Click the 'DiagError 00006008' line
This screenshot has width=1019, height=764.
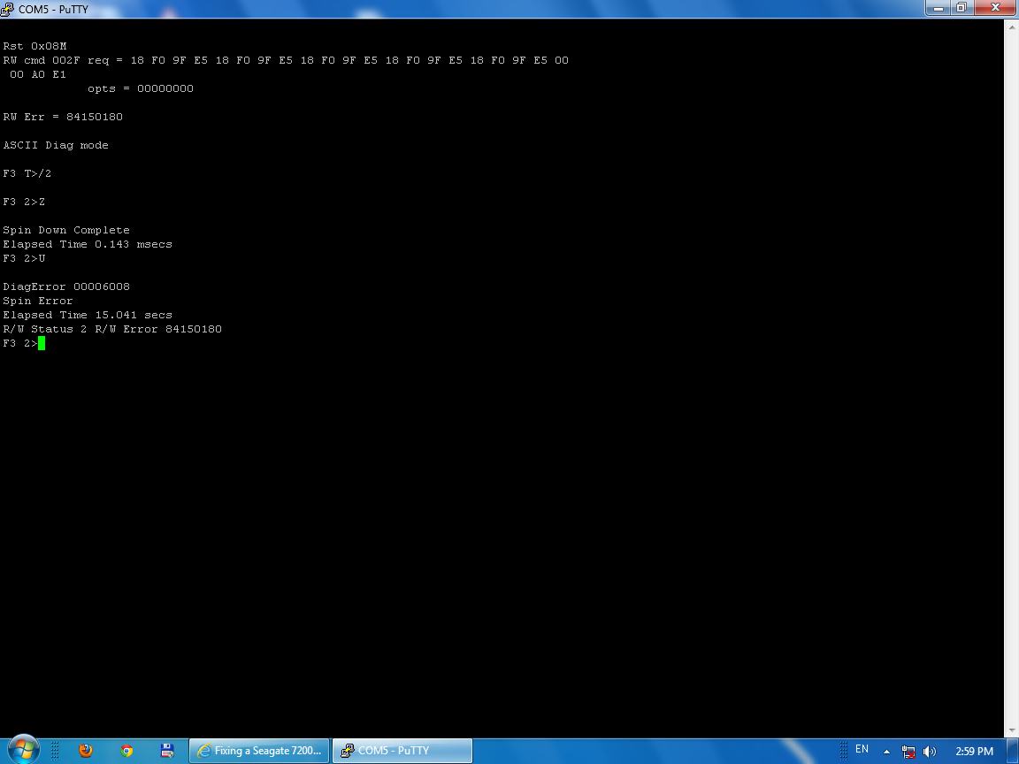coord(65,286)
